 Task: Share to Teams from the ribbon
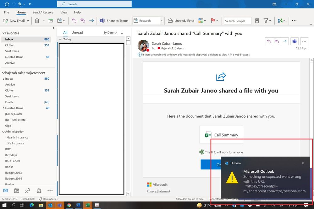(x=114, y=21)
